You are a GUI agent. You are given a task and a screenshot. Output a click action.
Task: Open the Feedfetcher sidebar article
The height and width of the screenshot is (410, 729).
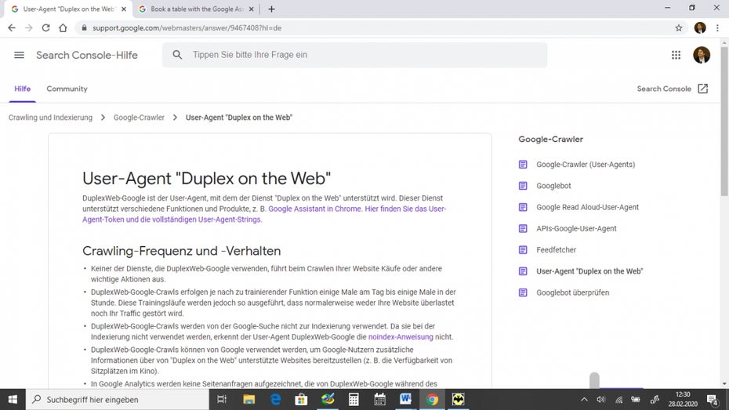coord(556,250)
